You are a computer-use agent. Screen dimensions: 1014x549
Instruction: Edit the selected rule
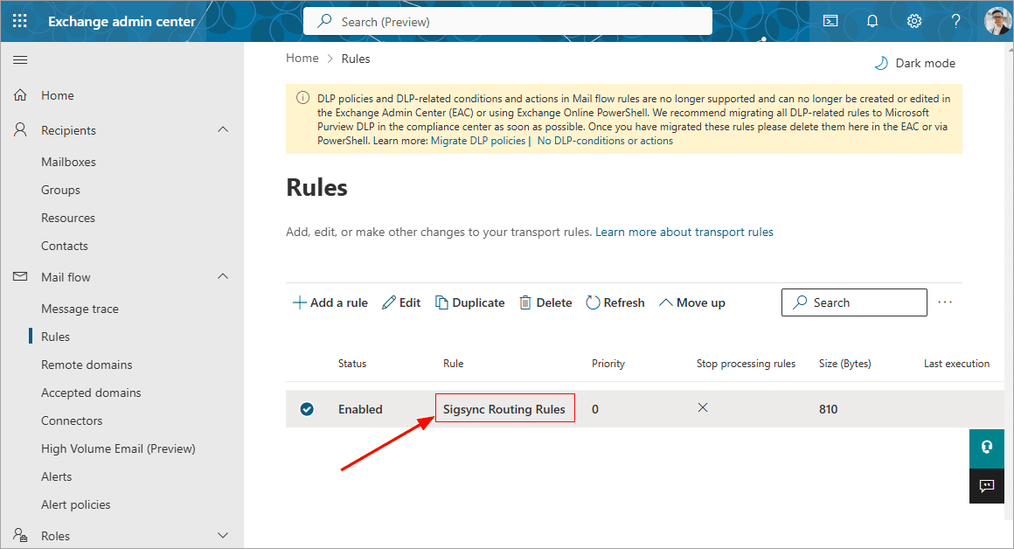click(401, 302)
